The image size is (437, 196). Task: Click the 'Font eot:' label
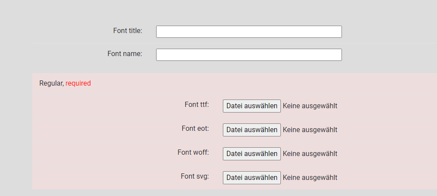point(195,129)
